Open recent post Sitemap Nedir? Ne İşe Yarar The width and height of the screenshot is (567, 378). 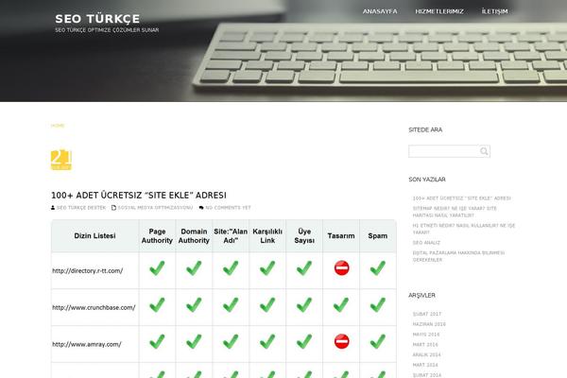click(x=455, y=212)
